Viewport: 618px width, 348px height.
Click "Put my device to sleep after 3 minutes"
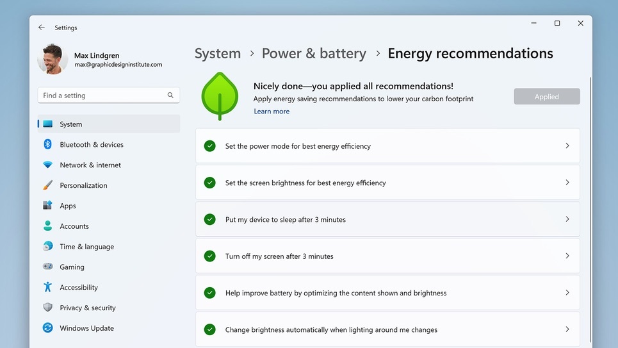point(286,219)
